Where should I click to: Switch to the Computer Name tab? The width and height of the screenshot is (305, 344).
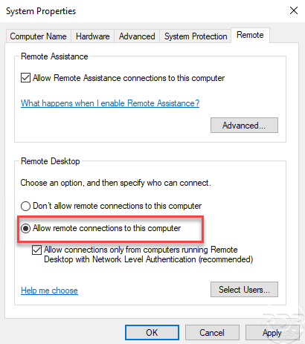pos(38,36)
